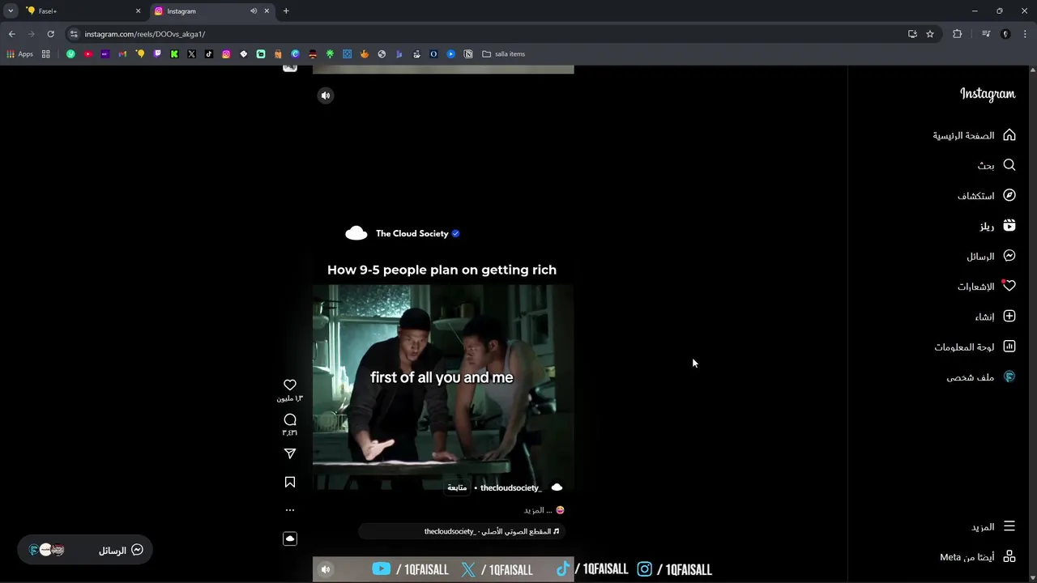Open the Gmail bookmark
The image size is (1037, 583).
[x=122, y=54]
